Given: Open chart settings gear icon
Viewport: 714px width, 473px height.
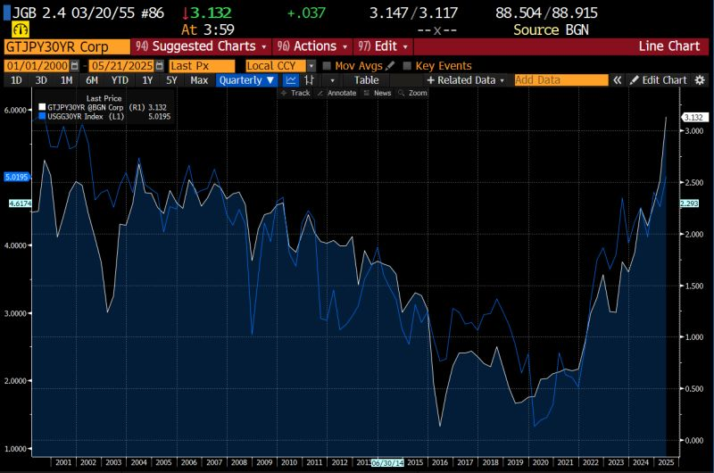Looking at the screenshot, I should (700, 80).
